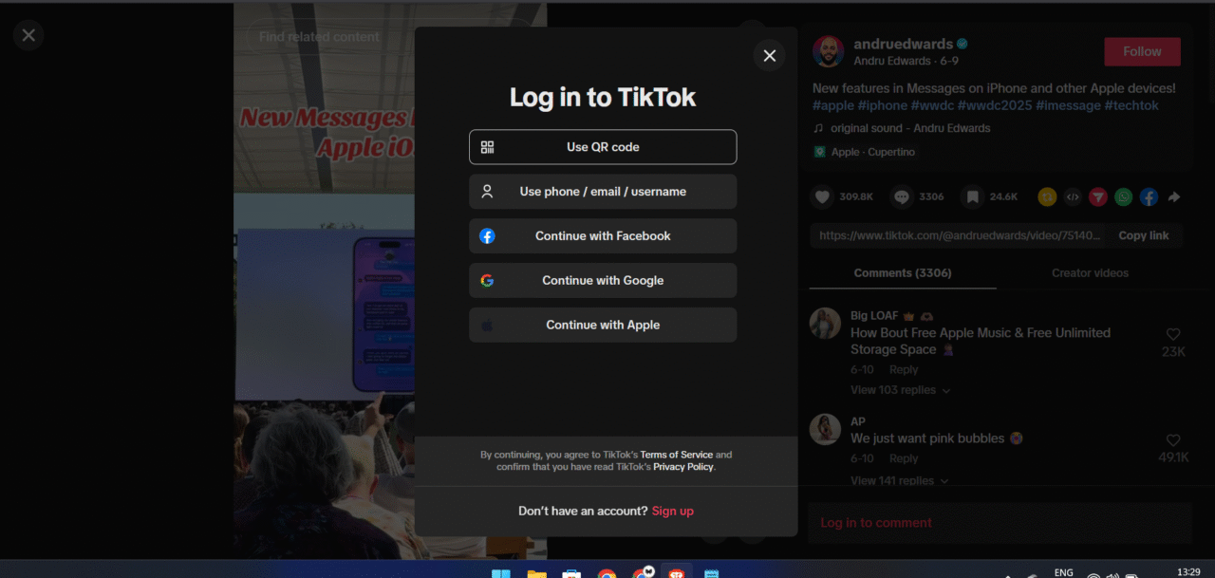Open AP commenter avatar
The image size is (1215, 578).
825,429
